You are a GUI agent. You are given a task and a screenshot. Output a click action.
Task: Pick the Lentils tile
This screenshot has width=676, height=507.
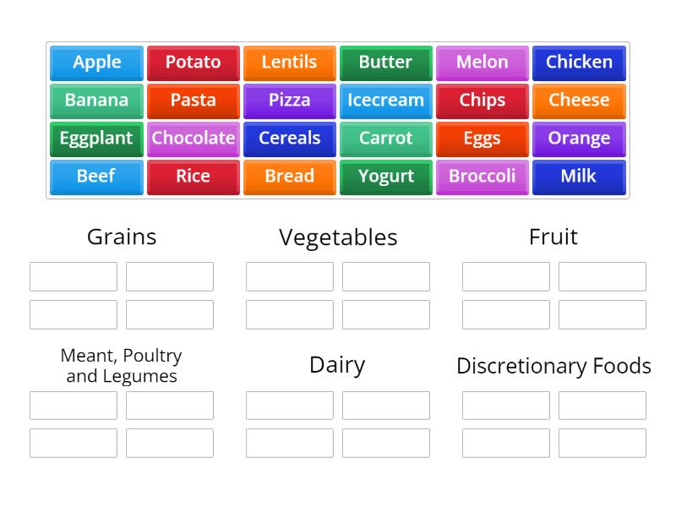coord(289,62)
